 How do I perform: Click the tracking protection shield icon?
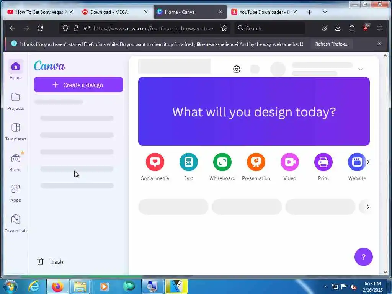(65, 28)
